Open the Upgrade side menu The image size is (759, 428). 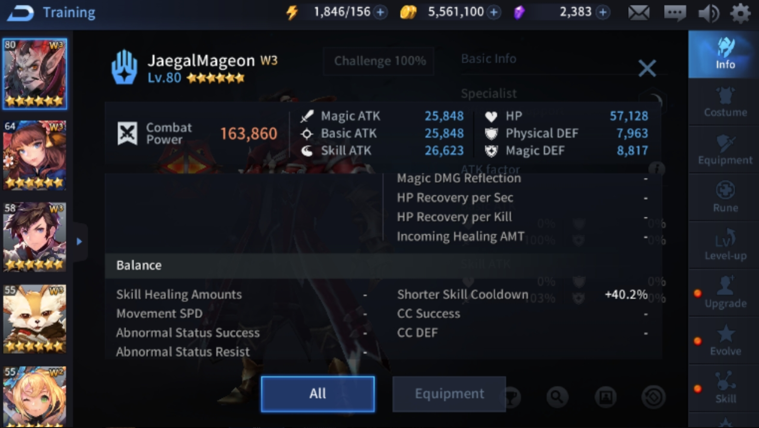[725, 293]
